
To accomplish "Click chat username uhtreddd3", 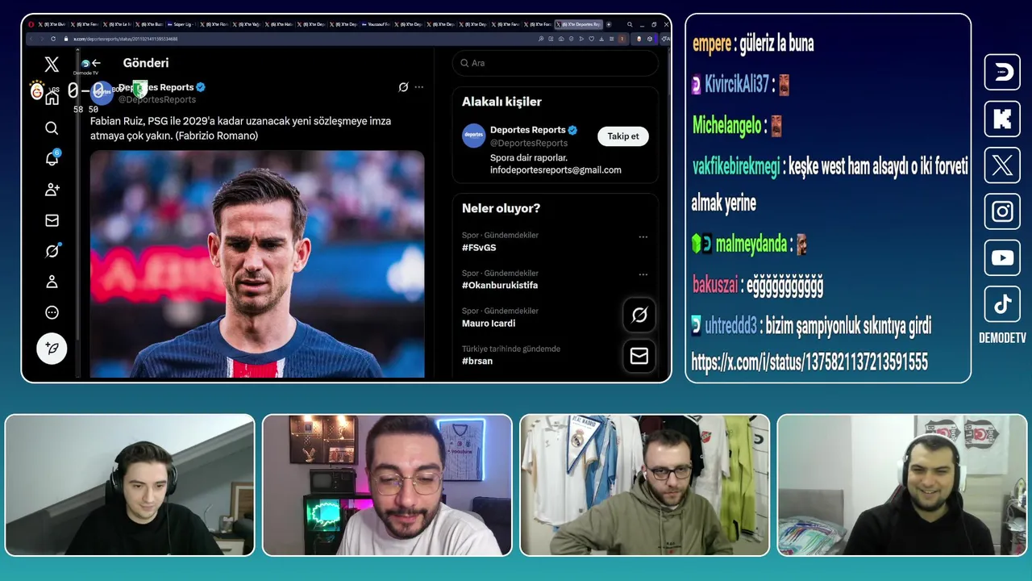I will (x=730, y=326).
